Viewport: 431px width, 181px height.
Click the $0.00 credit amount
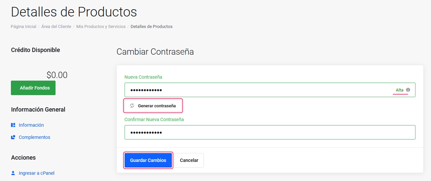pos(57,75)
